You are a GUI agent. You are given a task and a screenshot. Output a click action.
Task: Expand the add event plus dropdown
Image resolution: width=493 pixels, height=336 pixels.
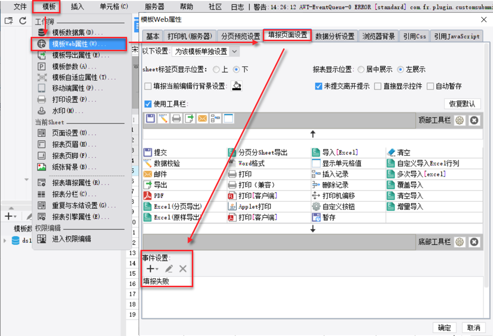pos(153,269)
